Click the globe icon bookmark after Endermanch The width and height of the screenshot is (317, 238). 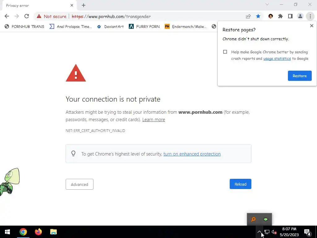pos(214,26)
